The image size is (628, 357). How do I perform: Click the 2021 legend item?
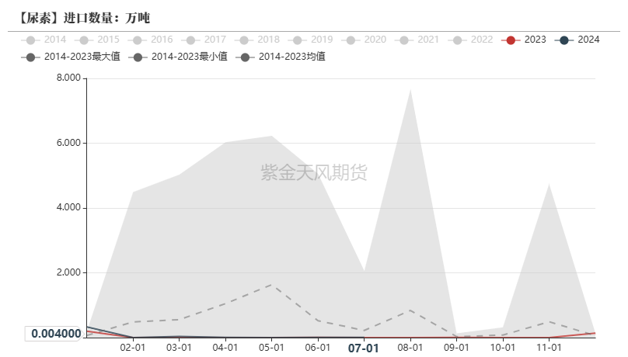pos(418,40)
